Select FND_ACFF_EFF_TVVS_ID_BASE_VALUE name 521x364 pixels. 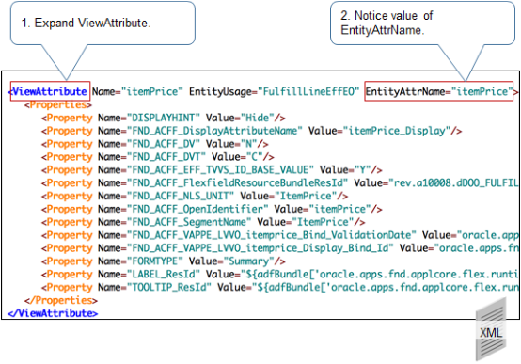pyautogui.click(x=220, y=170)
